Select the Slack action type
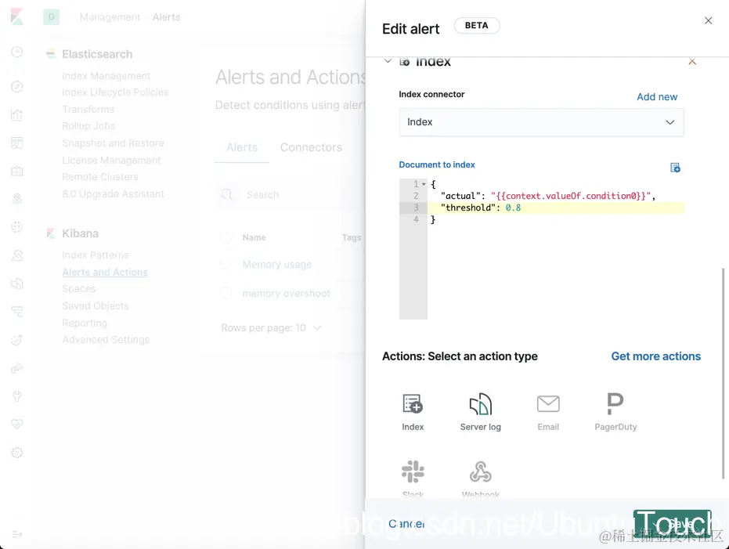 click(413, 479)
